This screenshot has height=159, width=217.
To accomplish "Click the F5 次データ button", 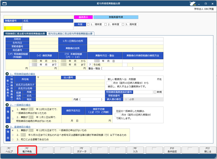I will (81, 150).
